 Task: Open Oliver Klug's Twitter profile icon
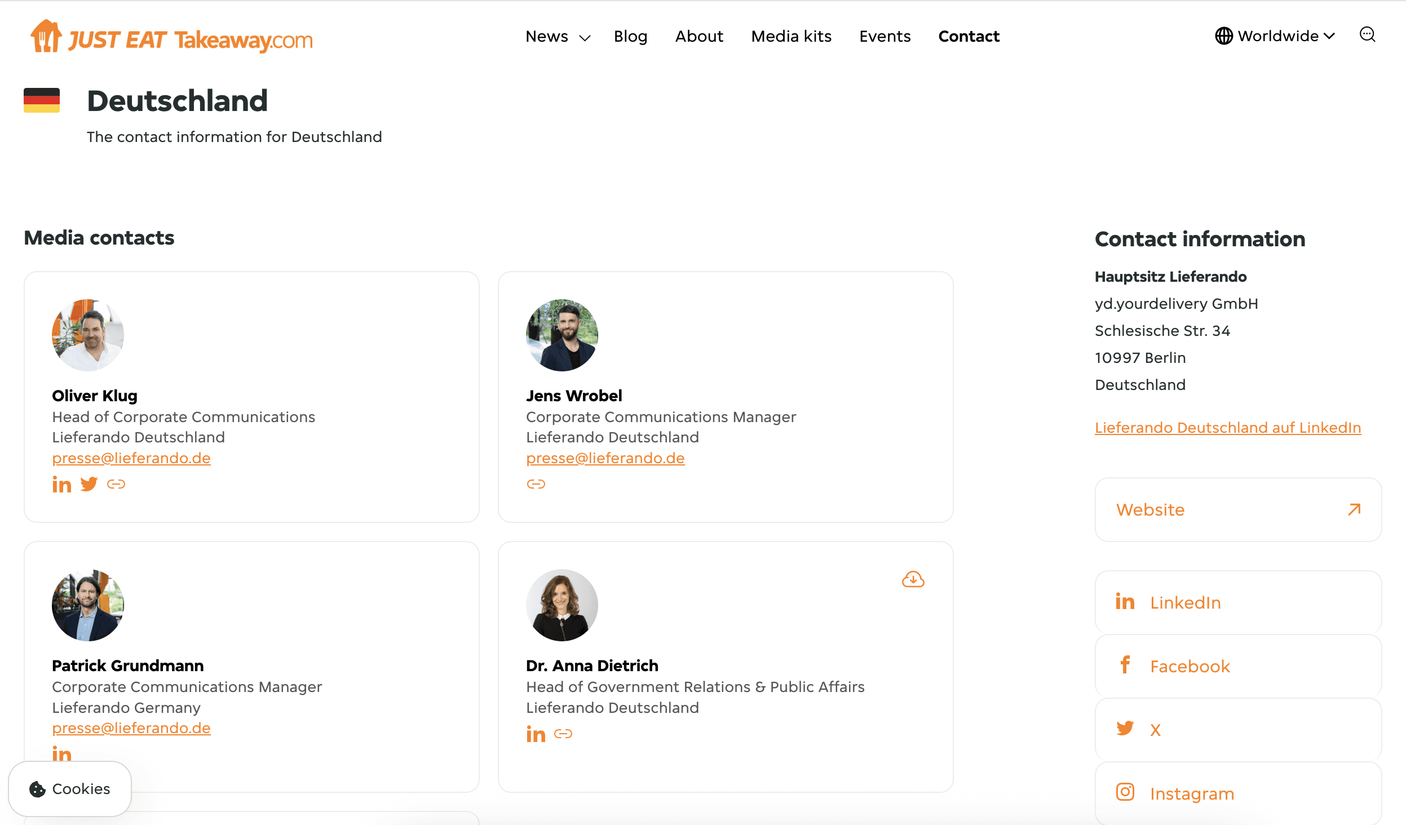(89, 484)
